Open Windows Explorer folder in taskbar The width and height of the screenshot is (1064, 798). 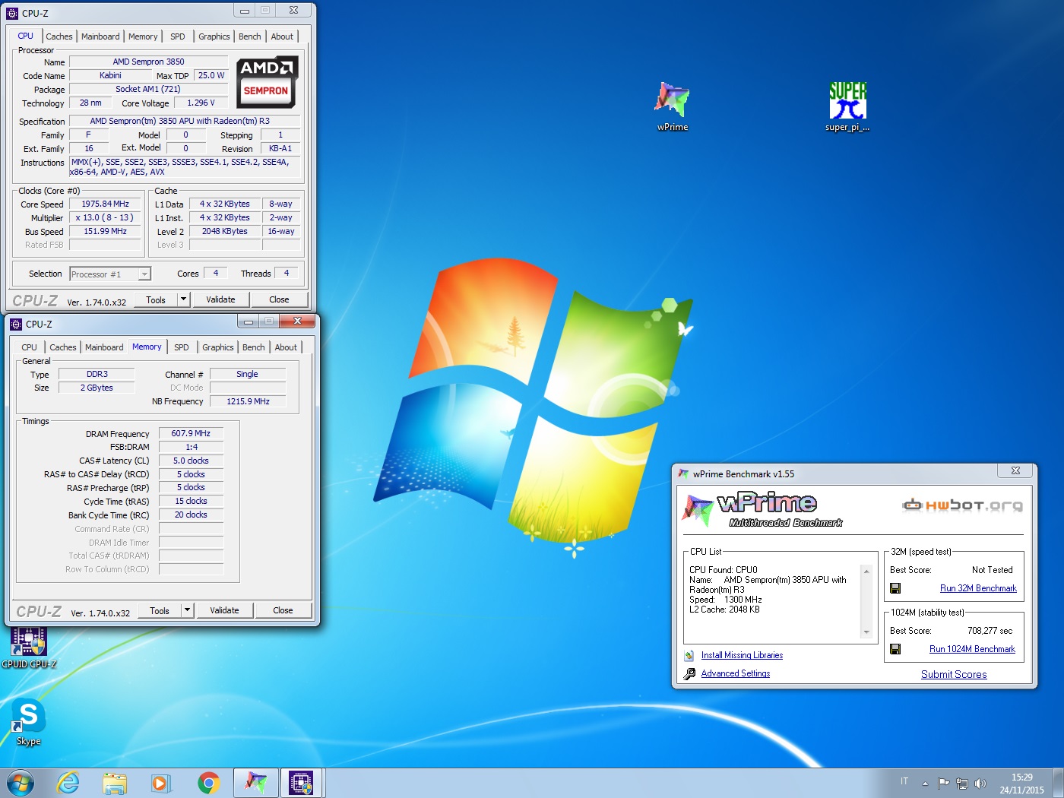click(115, 783)
